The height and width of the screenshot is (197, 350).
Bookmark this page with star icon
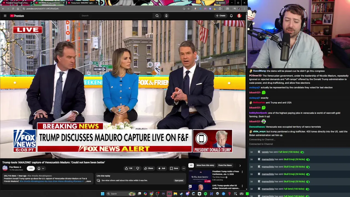[188, 8]
